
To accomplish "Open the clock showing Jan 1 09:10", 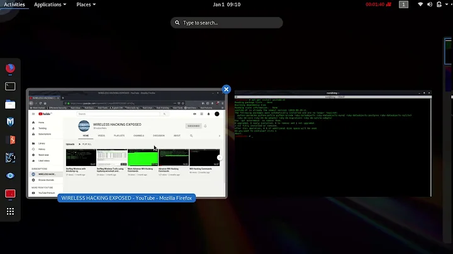I will point(226,4).
